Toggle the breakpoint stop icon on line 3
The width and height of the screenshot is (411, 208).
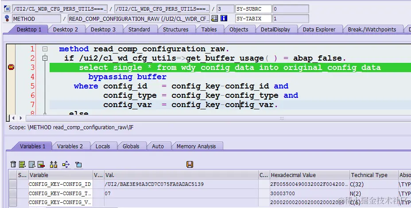(x=11, y=67)
